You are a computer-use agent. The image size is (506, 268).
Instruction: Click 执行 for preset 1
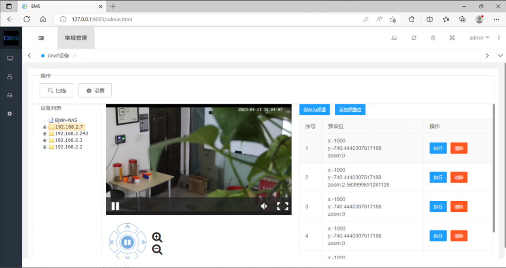[438, 148]
